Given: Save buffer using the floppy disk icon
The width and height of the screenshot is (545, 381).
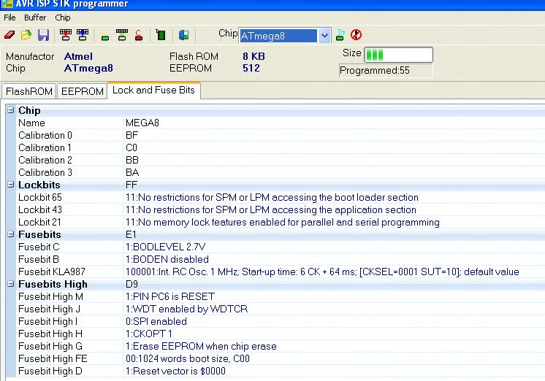Looking at the screenshot, I should pos(43,35).
